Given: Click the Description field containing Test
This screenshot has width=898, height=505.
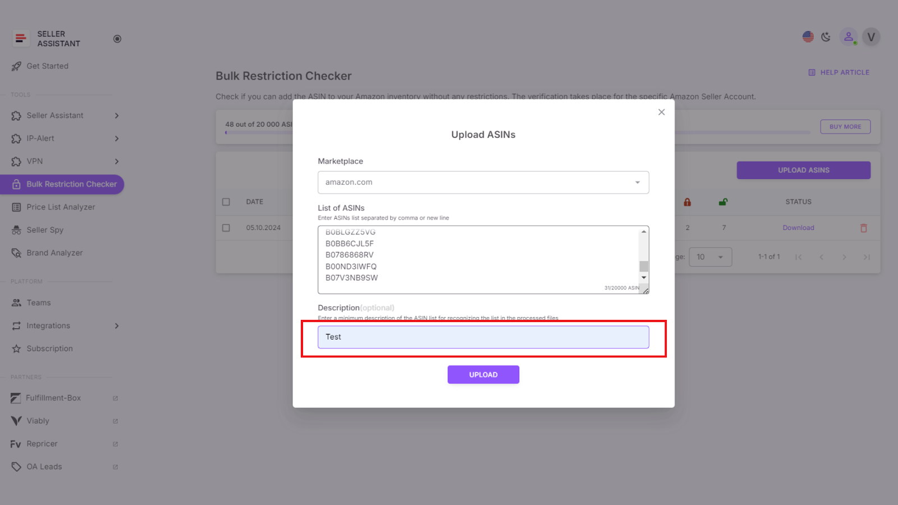Looking at the screenshot, I should click(x=483, y=337).
